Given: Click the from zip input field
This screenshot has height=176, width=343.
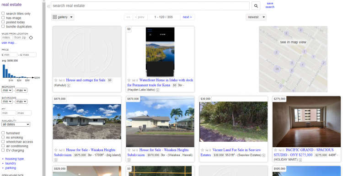Looking at the screenshot, I should [x=21, y=37].
